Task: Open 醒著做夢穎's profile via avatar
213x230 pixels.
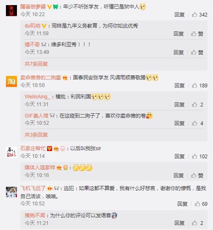Action: click(11, 11)
